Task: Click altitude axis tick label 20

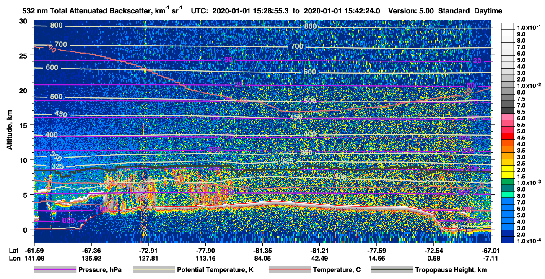Action: click(x=23, y=90)
